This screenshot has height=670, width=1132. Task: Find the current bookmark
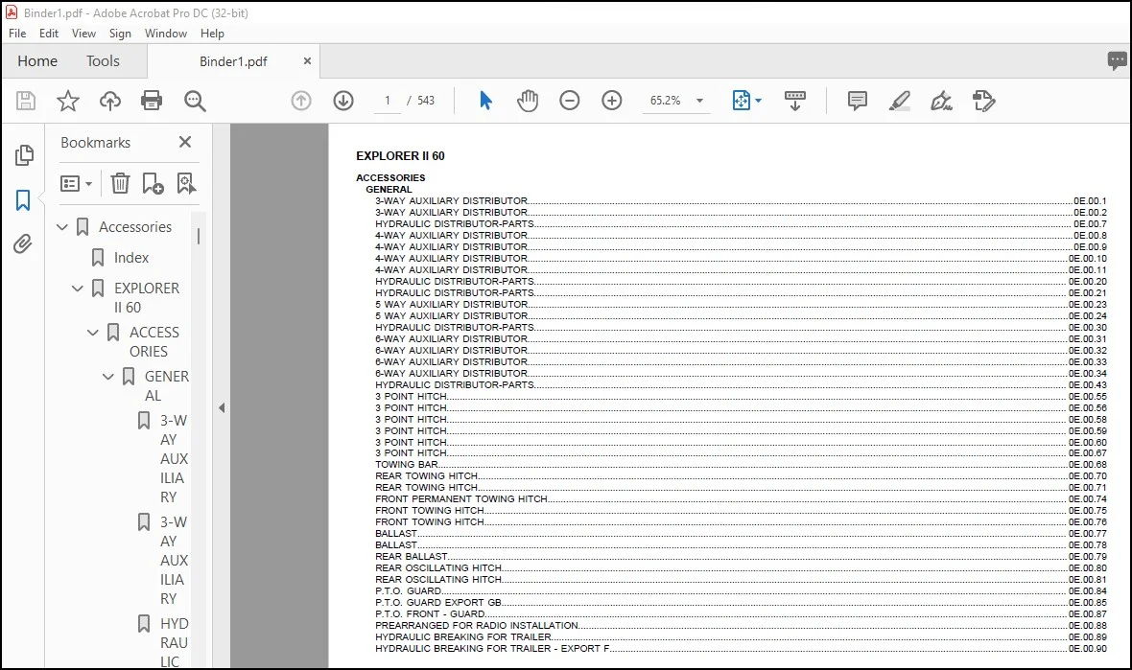tap(186, 183)
